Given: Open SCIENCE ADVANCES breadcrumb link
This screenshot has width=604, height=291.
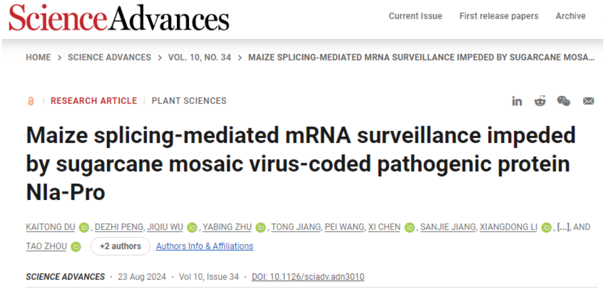Looking at the screenshot, I should (109, 57).
